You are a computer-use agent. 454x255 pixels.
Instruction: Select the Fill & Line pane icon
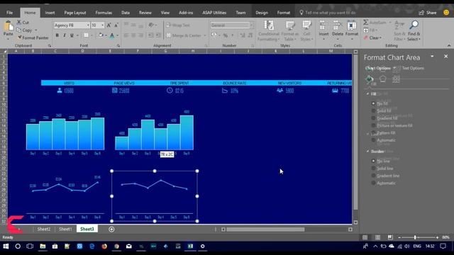point(369,79)
